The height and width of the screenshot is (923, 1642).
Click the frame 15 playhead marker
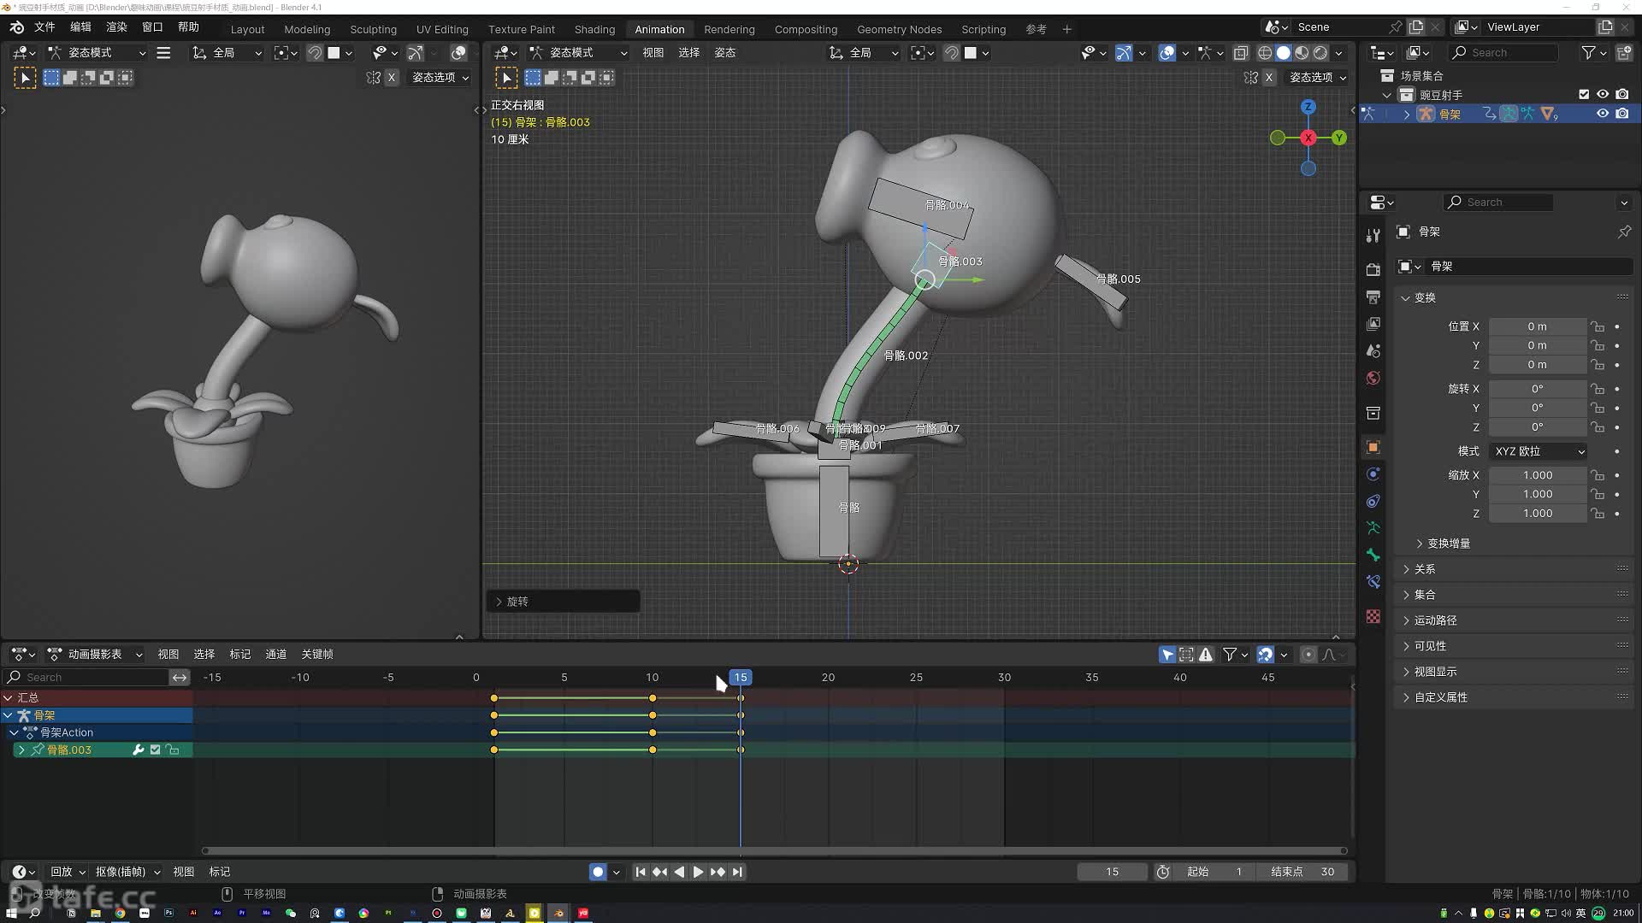[741, 678]
